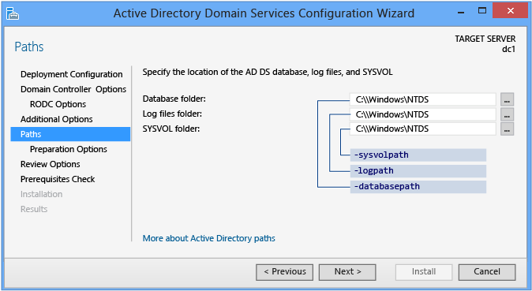
Task: Select RODC Options in the sidebar
Action: tap(58, 104)
